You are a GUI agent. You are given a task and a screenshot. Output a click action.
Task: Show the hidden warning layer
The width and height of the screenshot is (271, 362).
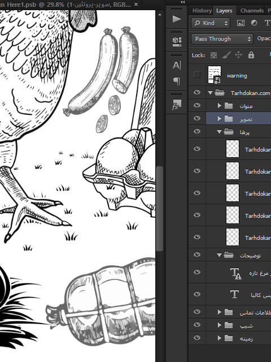tap(197, 75)
